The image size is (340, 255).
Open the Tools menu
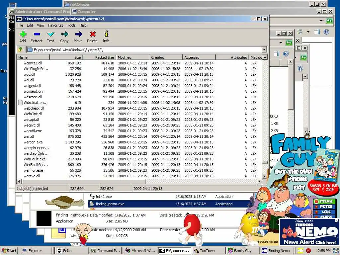(x=71, y=25)
